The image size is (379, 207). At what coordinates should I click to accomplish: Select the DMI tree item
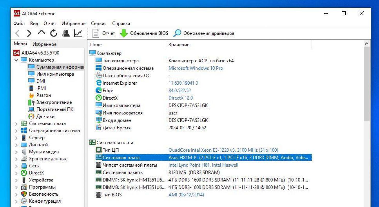(x=36, y=81)
